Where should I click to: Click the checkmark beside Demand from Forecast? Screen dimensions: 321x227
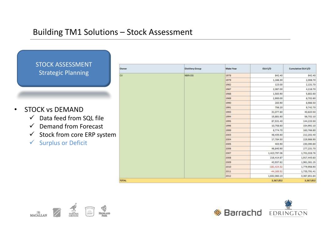(32, 126)
